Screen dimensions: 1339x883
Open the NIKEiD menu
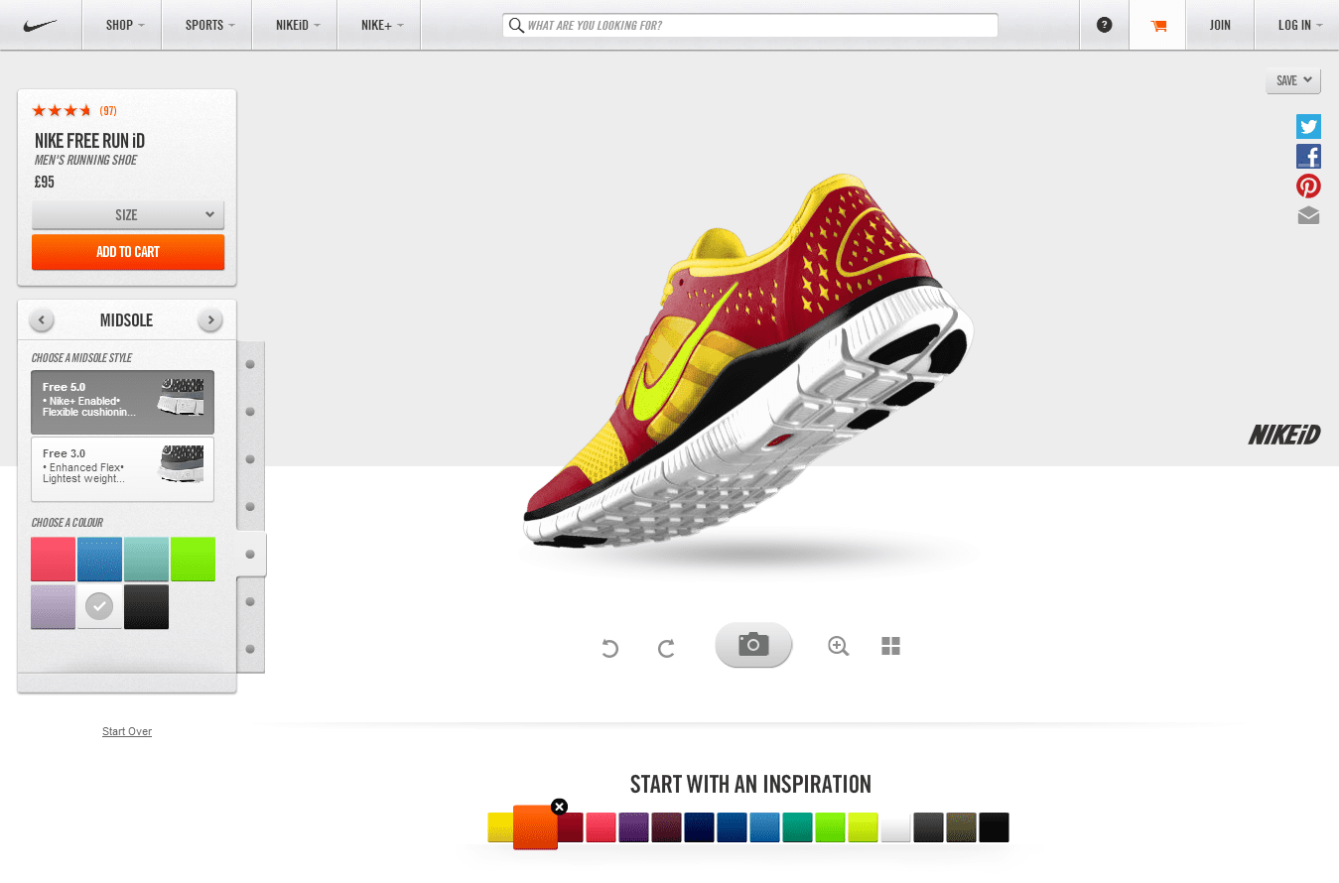click(x=297, y=25)
